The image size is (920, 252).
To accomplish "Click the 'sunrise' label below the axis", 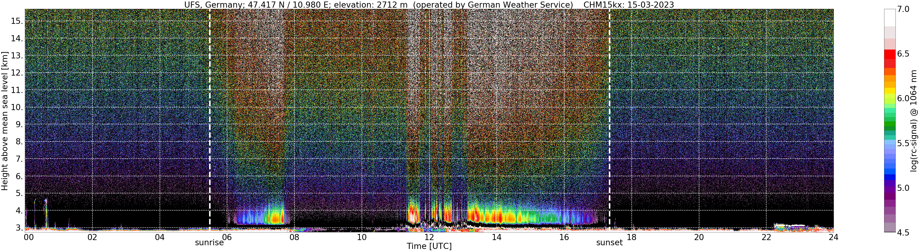I will point(209,243).
